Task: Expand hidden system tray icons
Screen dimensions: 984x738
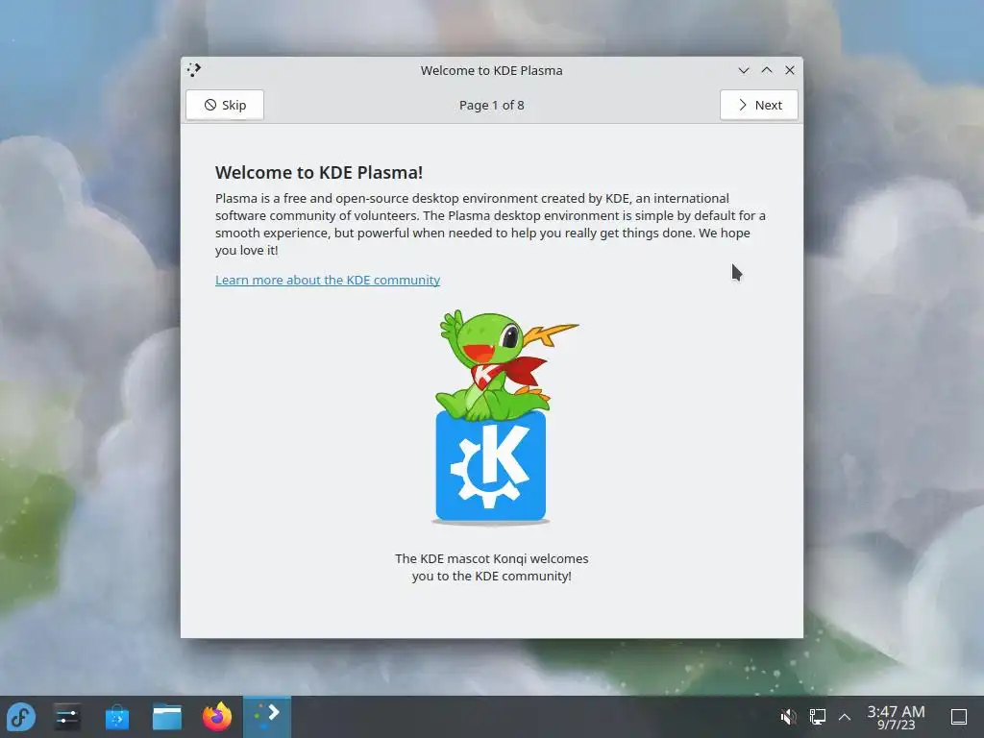Action: coord(845,717)
